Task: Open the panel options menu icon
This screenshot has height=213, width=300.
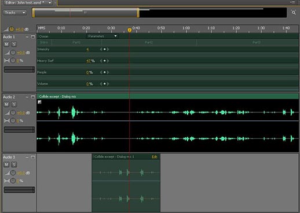Action: click(x=293, y=2)
